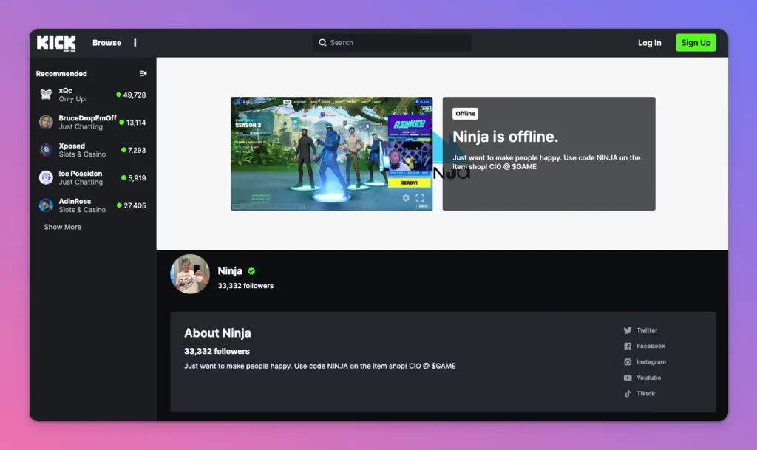Click xQc's 49,728 viewer count

[x=135, y=95]
